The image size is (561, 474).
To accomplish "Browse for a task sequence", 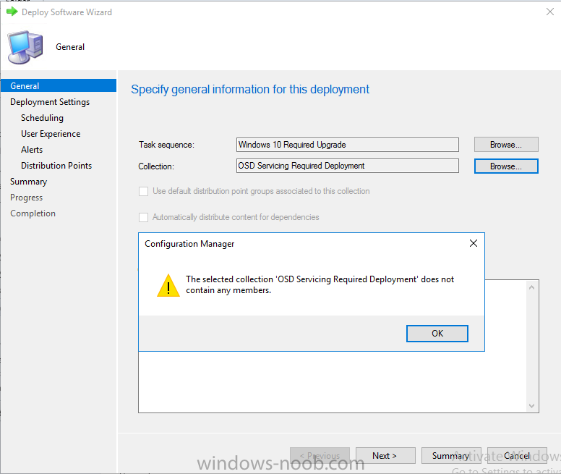I will click(x=506, y=145).
